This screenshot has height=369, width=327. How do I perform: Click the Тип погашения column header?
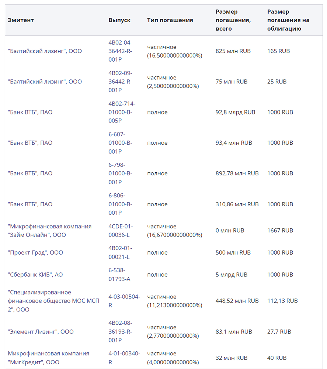[x=170, y=20]
